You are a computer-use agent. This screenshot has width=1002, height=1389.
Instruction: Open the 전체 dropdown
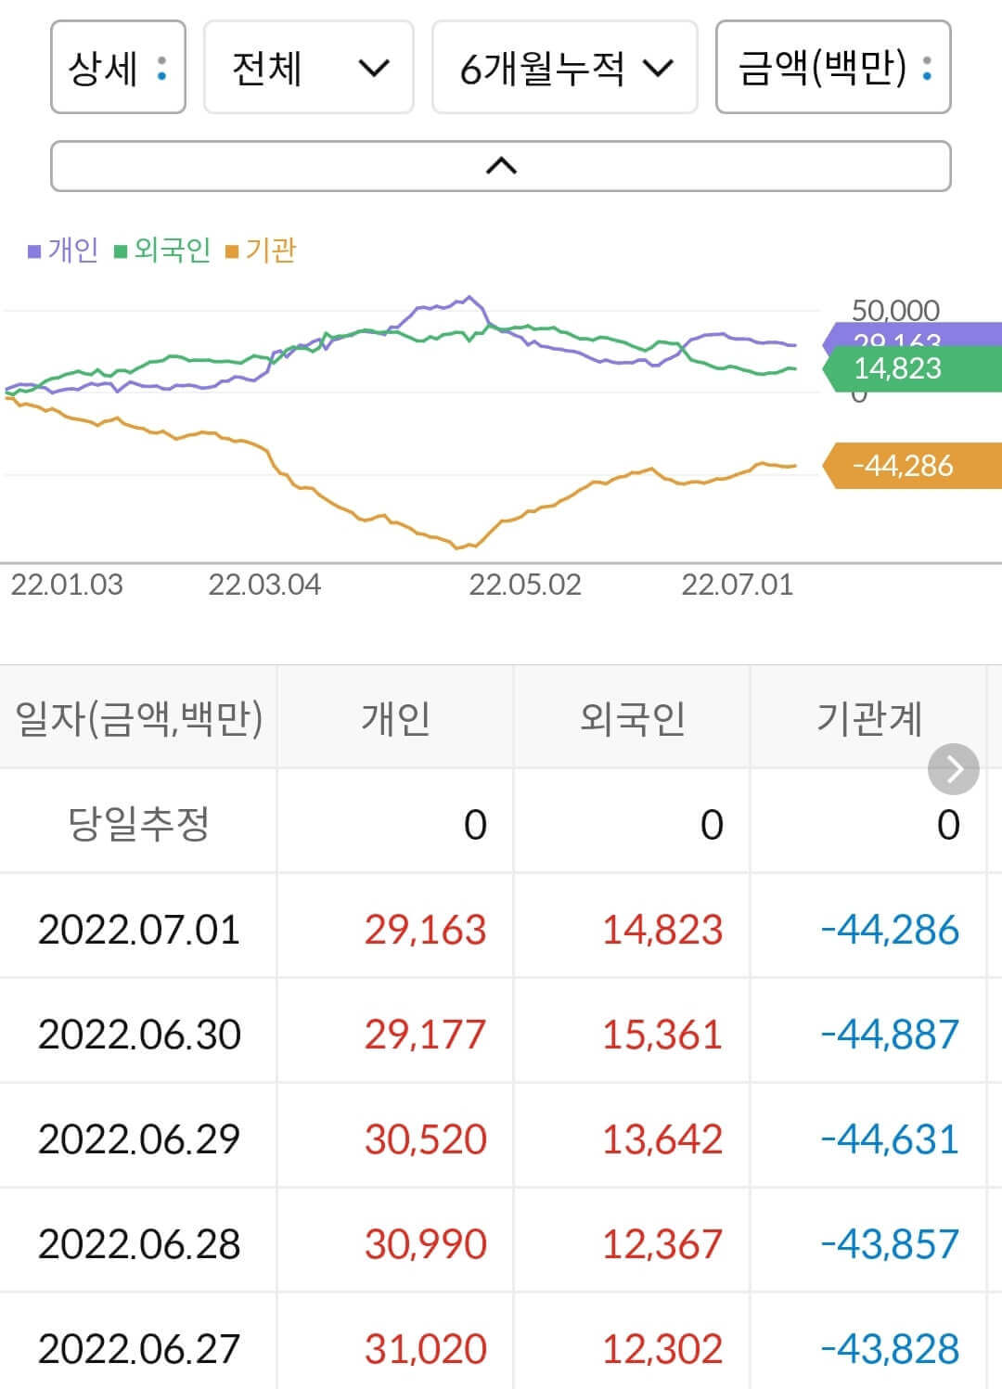point(308,68)
